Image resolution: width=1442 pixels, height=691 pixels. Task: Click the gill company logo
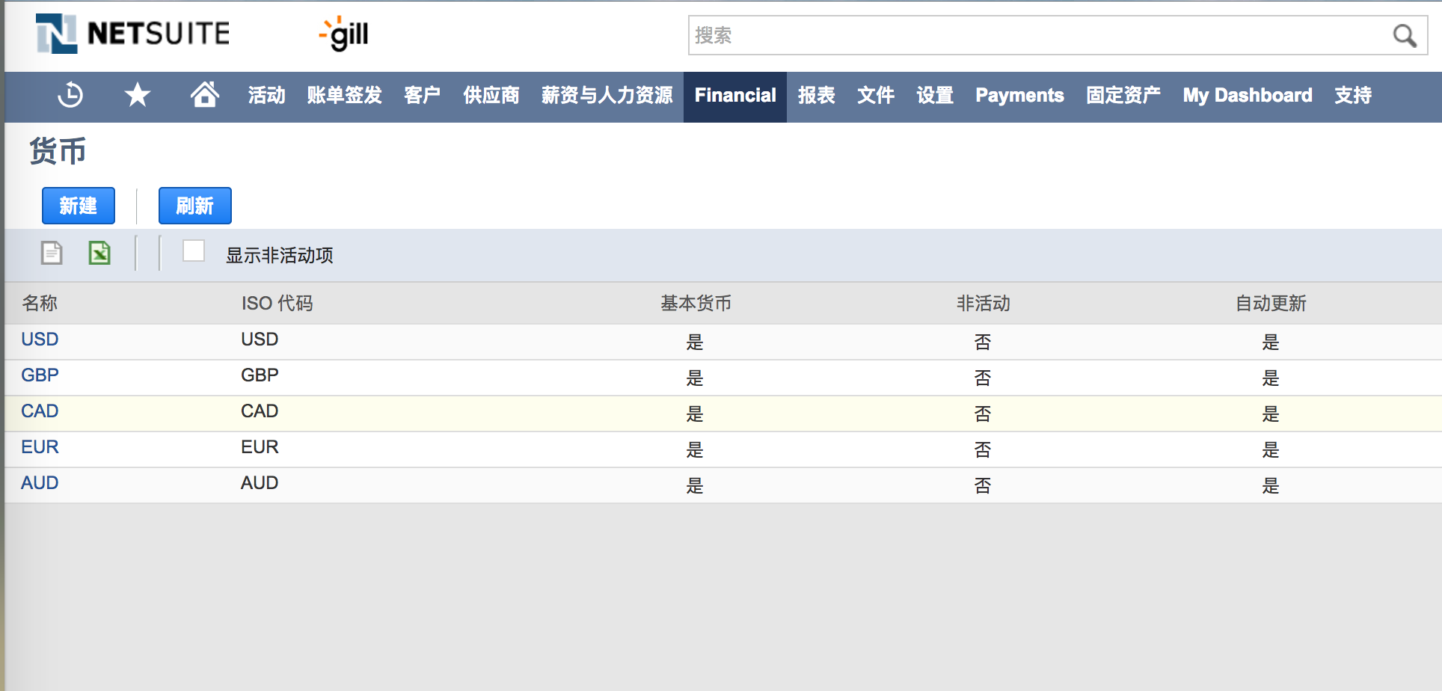[344, 34]
